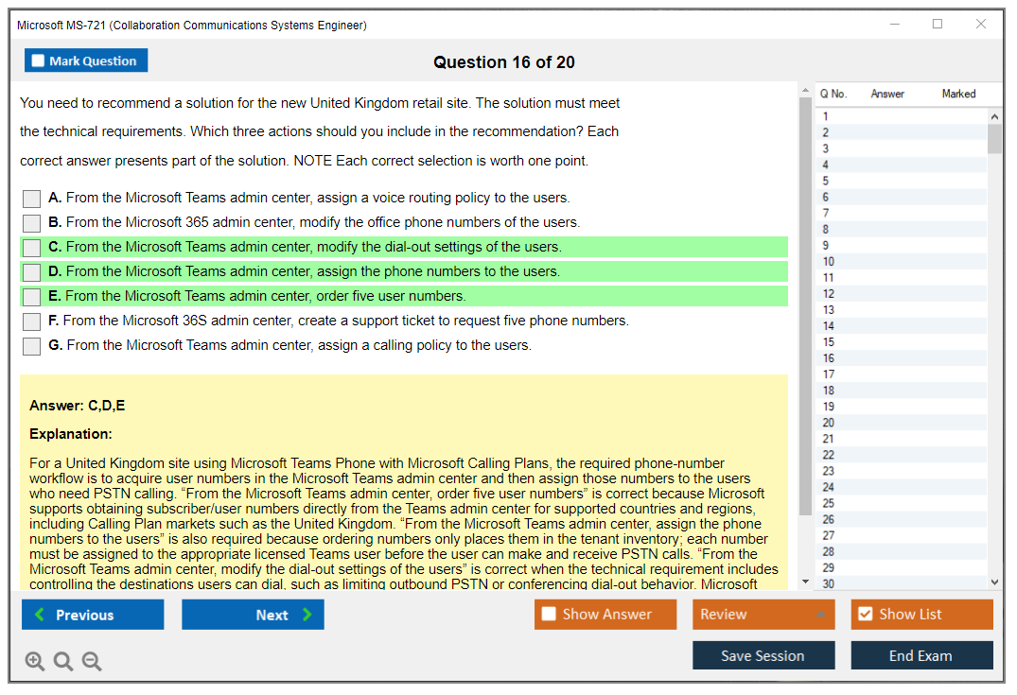The width and height of the screenshot is (1017, 695).
Task: Go to the Previous question
Action: (x=93, y=615)
